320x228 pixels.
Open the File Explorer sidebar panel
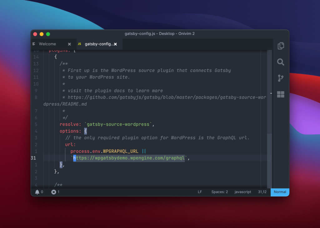281,46
